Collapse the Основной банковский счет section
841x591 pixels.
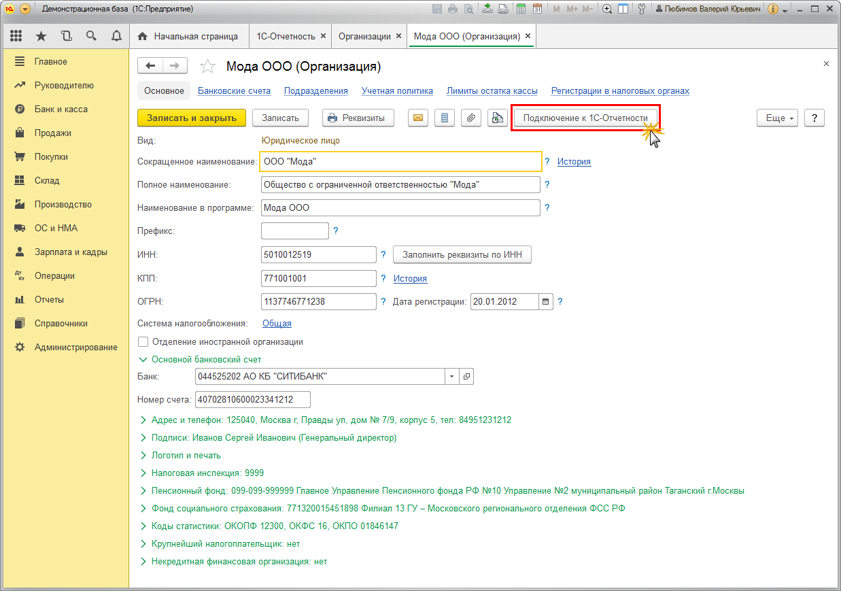143,359
